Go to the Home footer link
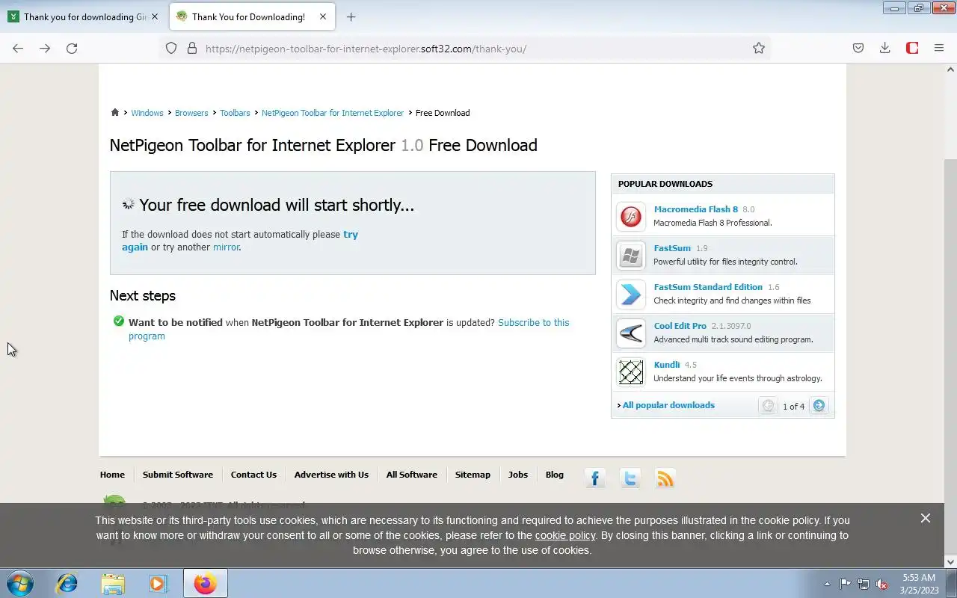The image size is (957, 598). 112,475
